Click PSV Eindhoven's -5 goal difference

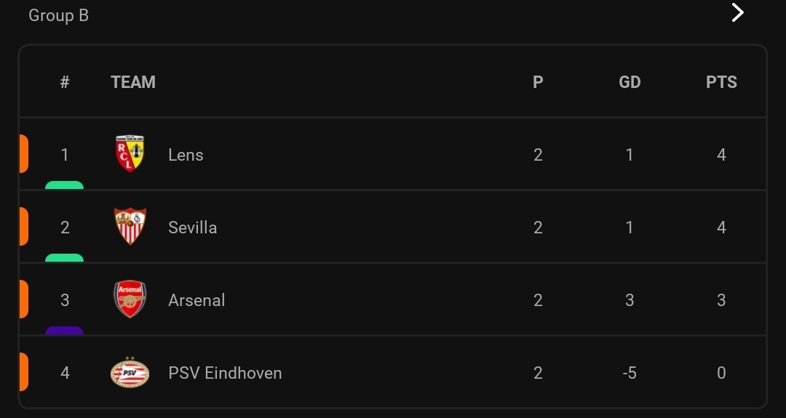[x=630, y=373]
